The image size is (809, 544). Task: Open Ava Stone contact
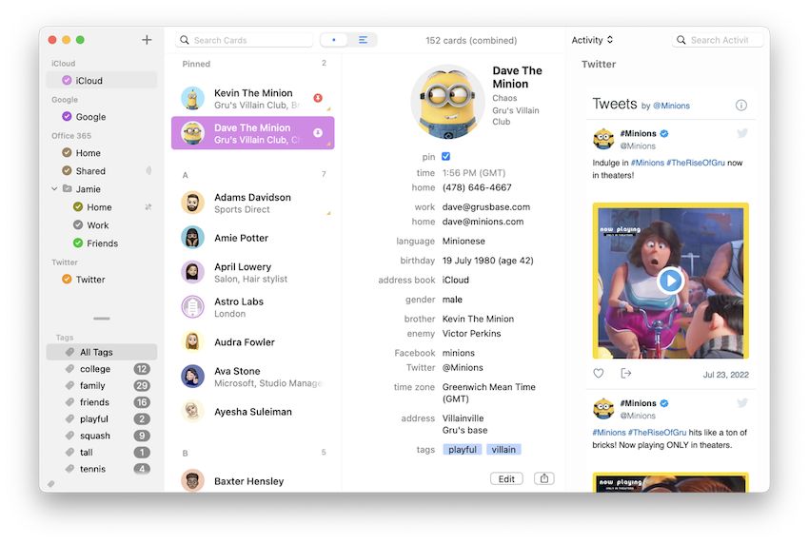pyautogui.click(x=253, y=377)
